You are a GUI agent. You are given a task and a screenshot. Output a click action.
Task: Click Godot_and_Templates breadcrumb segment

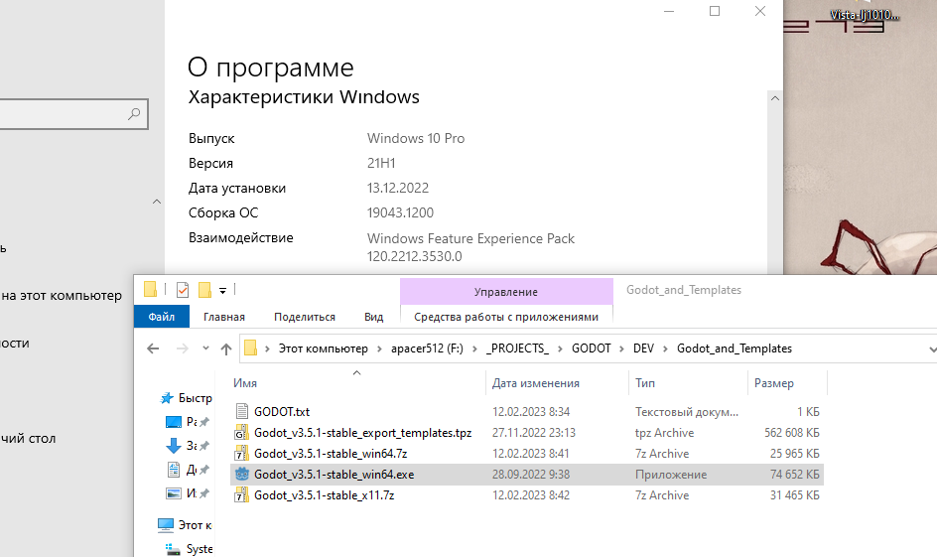[x=735, y=348]
